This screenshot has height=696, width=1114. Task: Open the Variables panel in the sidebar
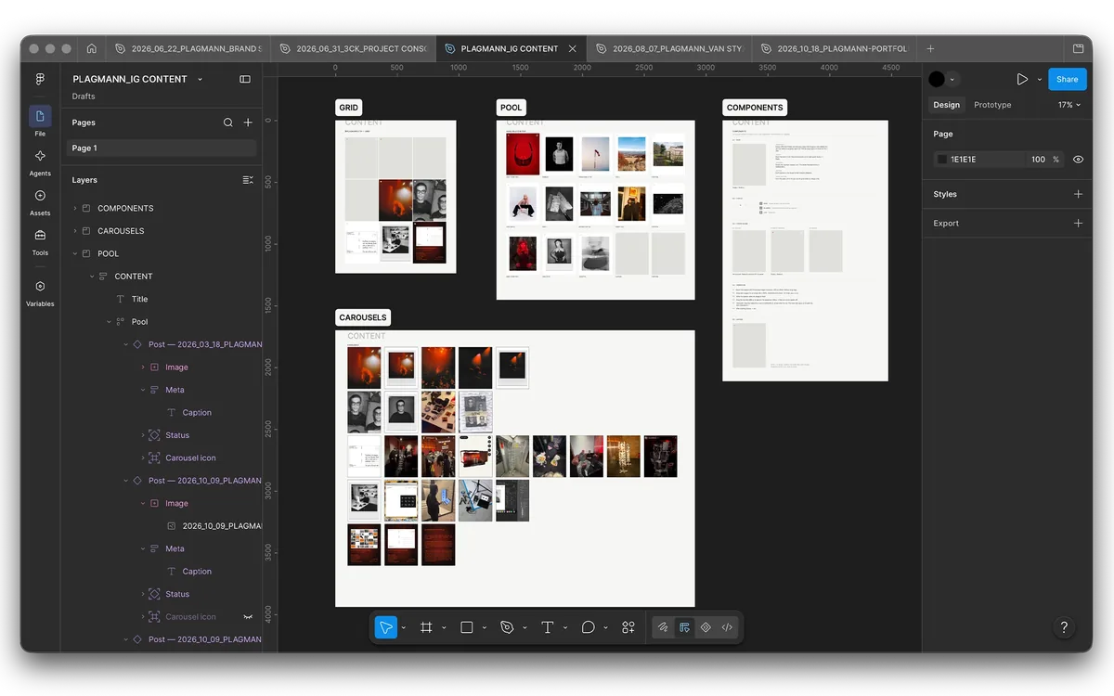click(40, 287)
